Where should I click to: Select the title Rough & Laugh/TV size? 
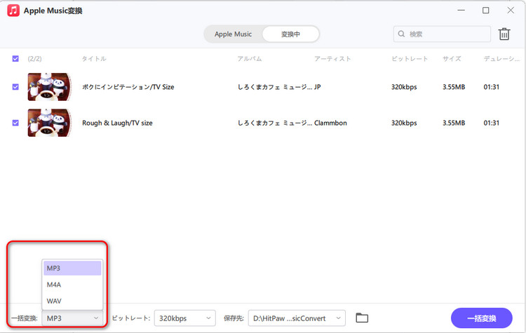click(x=117, y=123)
